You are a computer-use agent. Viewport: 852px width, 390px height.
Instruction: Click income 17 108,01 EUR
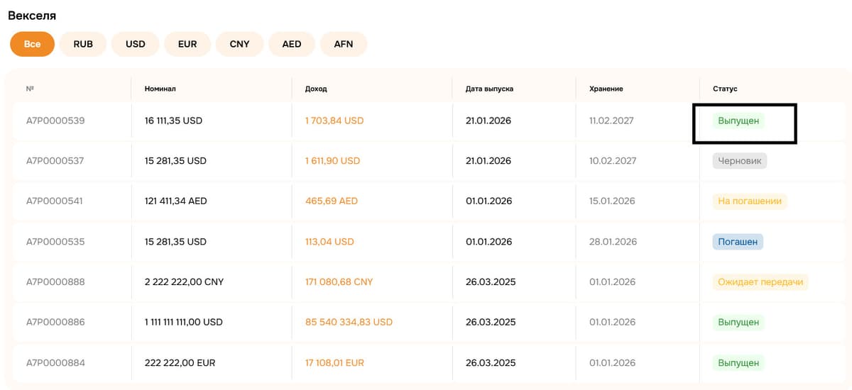pyautogui.click(x=334, y=362)
